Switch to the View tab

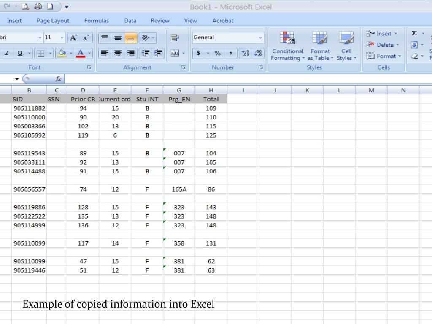coord(190,21)
